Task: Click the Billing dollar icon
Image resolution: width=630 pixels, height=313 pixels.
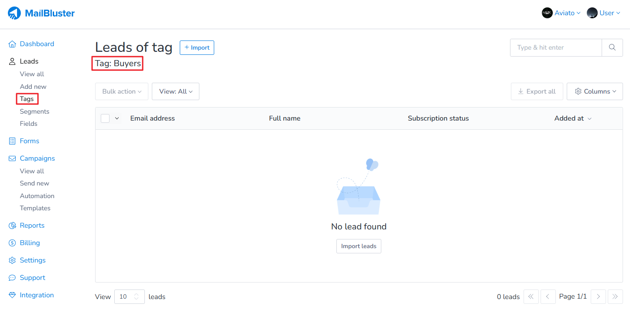Action: coord(12,243)
